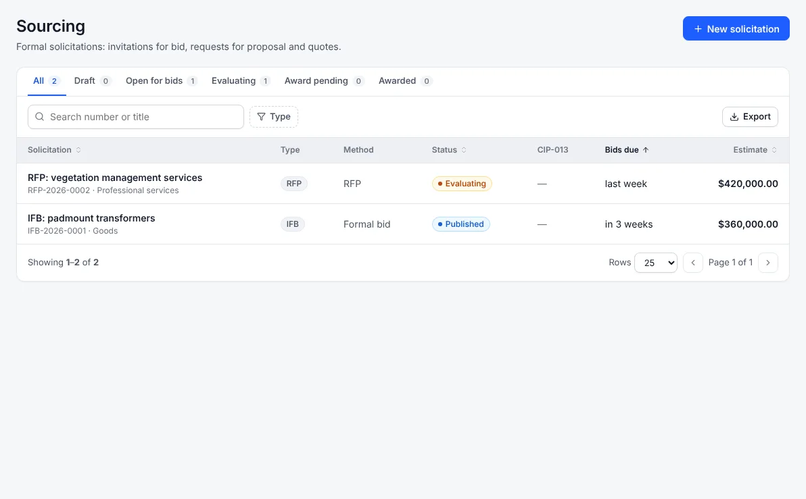Click the last week due date

626,184
